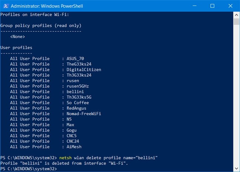Click the rusen5GHz profile name
This screenshot has width=240, height=172.
pos(78,86)
